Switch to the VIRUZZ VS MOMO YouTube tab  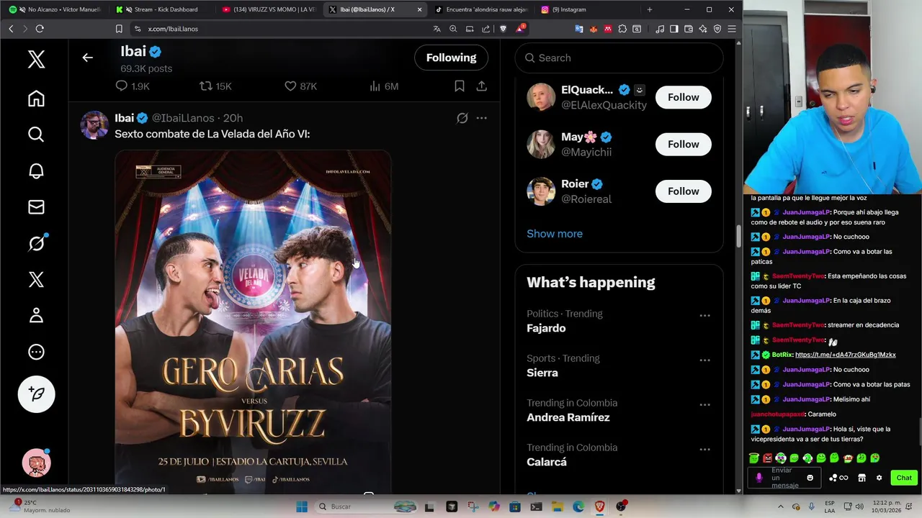click(x=269, y=9)
